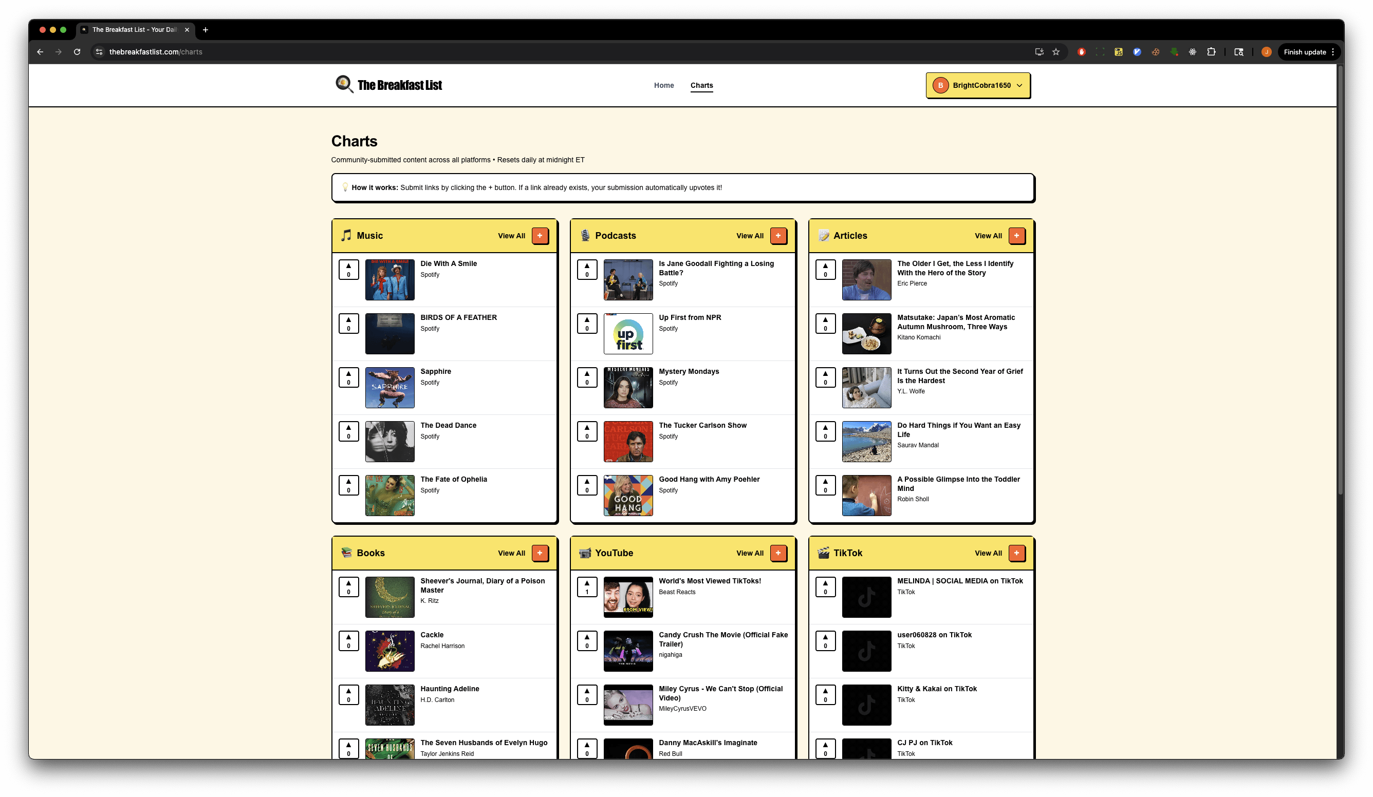Bookmark this page with star icon
Image resolution: width=1373 pixels, height=797 pixels.
(x=1056, y=52)
